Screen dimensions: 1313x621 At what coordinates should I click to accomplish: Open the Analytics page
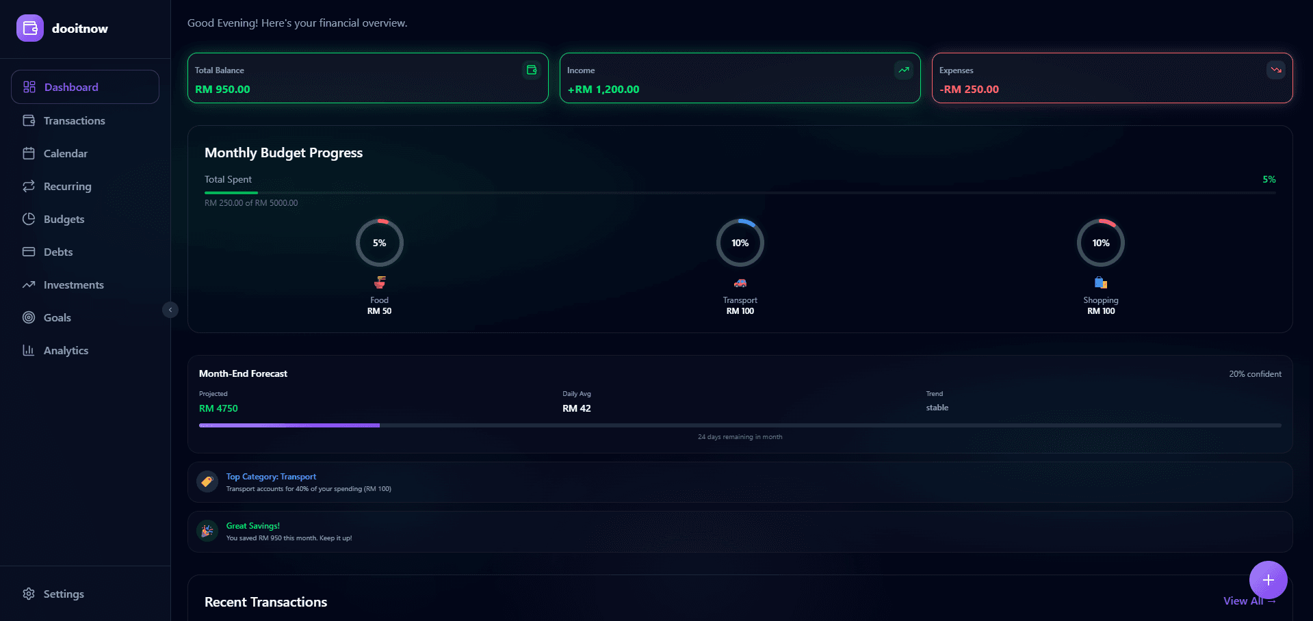66,350
